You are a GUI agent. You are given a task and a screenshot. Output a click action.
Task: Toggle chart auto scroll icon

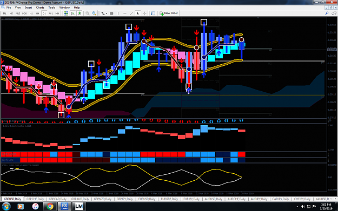[73, 13]
